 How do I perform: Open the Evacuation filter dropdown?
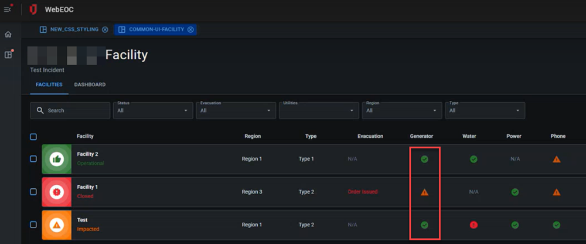(x=236, y=111)
